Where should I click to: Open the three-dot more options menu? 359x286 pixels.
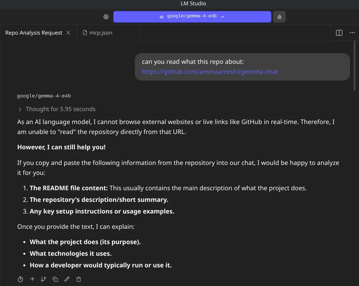352,33
